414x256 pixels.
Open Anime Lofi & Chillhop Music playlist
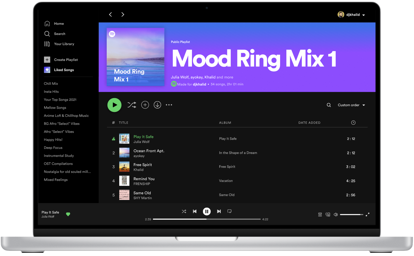[x=66, y=116]
